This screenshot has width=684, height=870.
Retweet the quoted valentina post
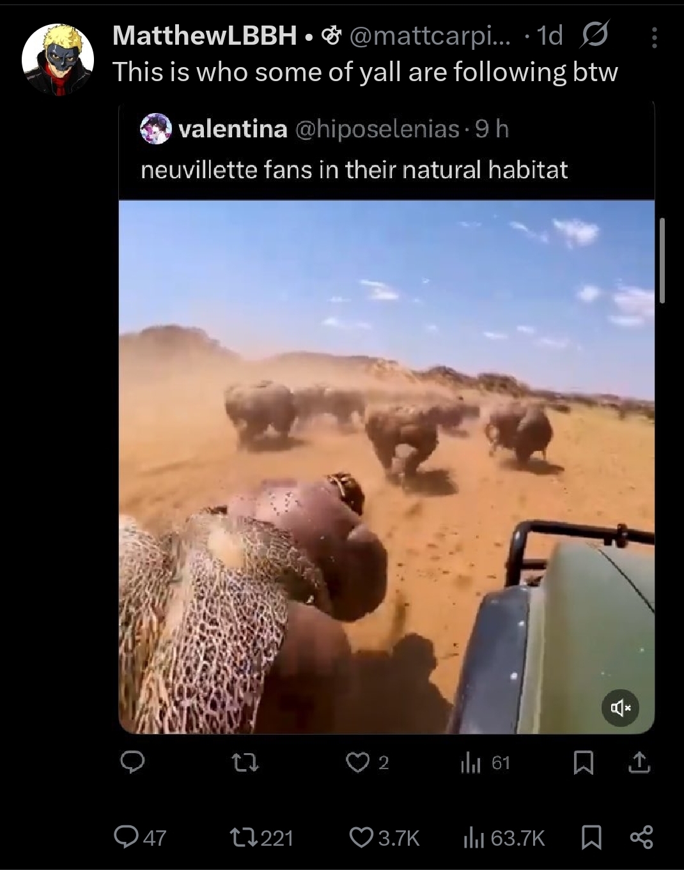[245, 762]
